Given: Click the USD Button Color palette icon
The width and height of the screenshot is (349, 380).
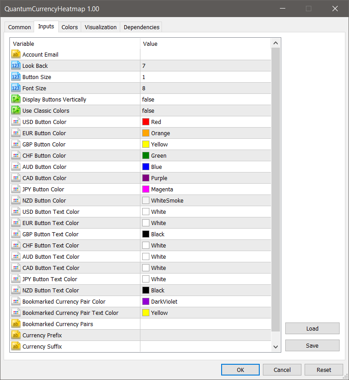Looking at the screenshot, I should (16, 122).
